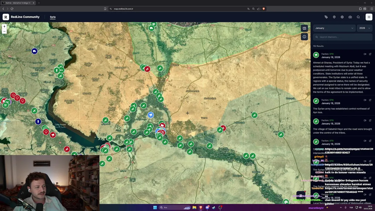Select entry about Sabahül Hayır village road
The image size is (375, 211).
coord(342,131)
